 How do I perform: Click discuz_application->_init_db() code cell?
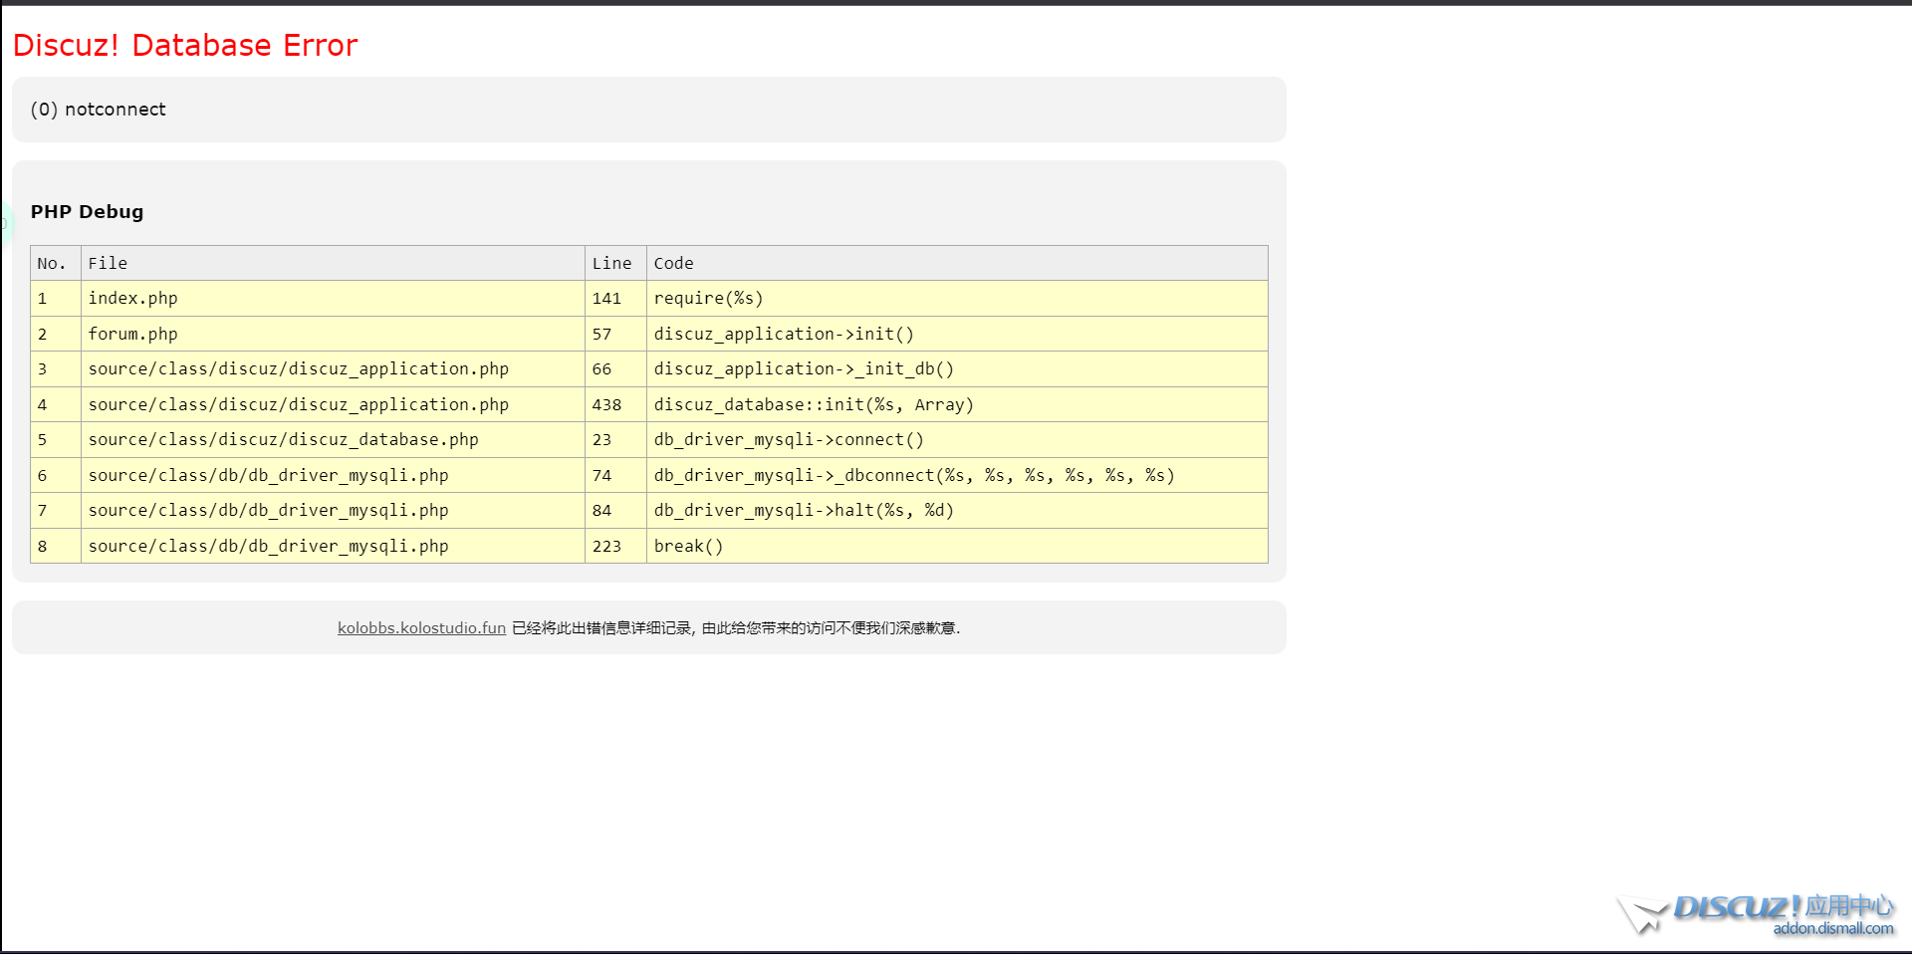tap(804, 369)
